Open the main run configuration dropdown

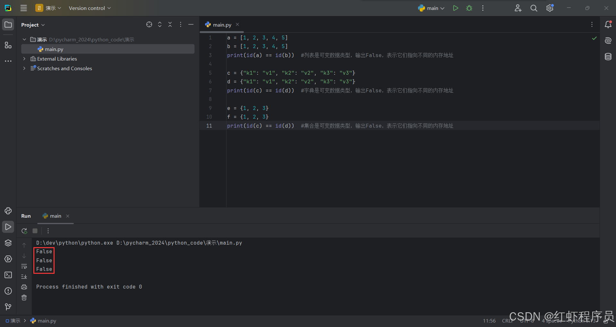pyautogui.click(x=431, y=8)
